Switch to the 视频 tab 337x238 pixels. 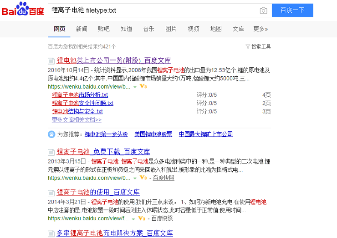point(194,29)
